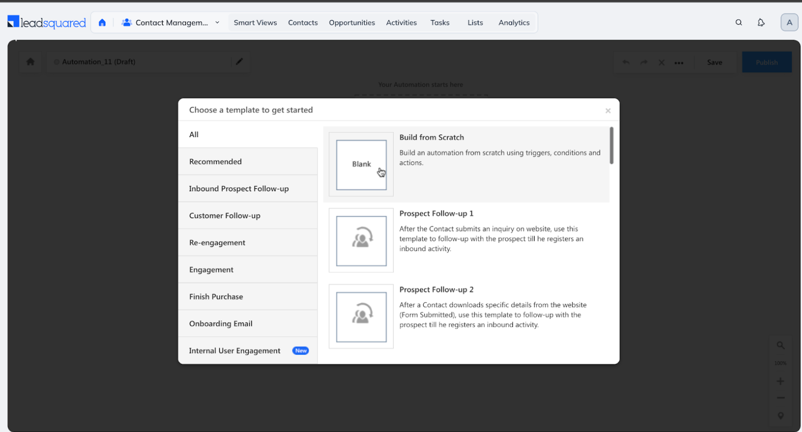The height and width of the screenshot is (432, 802).
Task: Click the search magnifier icon in top bar
Action: pyautogui.click(x=739, y=23)
